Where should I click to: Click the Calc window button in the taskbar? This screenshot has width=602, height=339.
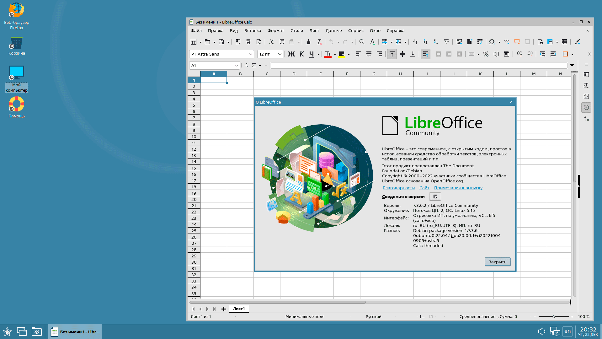(x=75, y=332)
